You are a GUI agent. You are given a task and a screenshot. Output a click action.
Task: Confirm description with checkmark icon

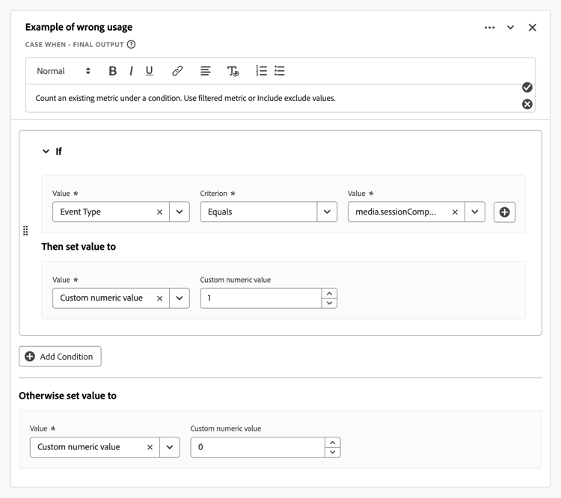coord(527,87)
